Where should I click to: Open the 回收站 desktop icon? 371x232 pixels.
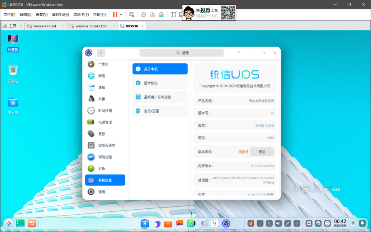click(x=13, y=74)
